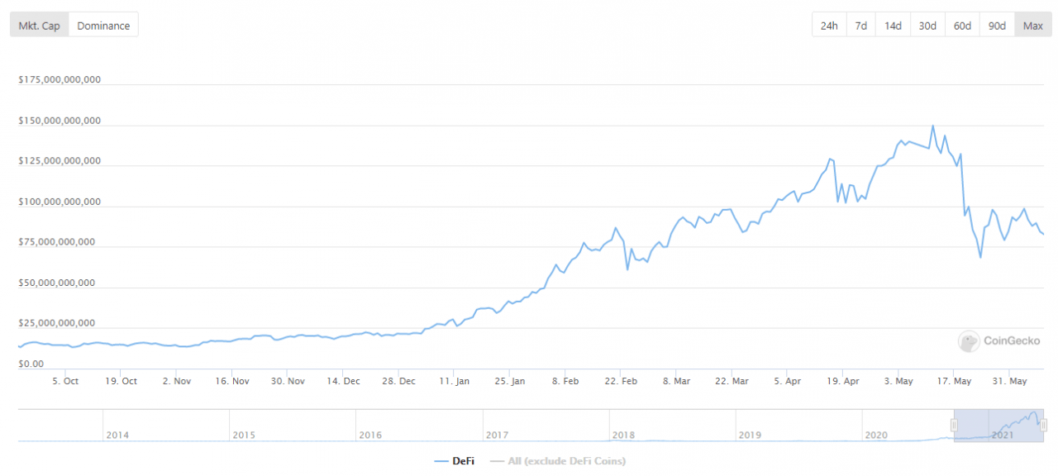Show the 7d time range
This screenshot has height=476, width=1058.
(860, 26)
